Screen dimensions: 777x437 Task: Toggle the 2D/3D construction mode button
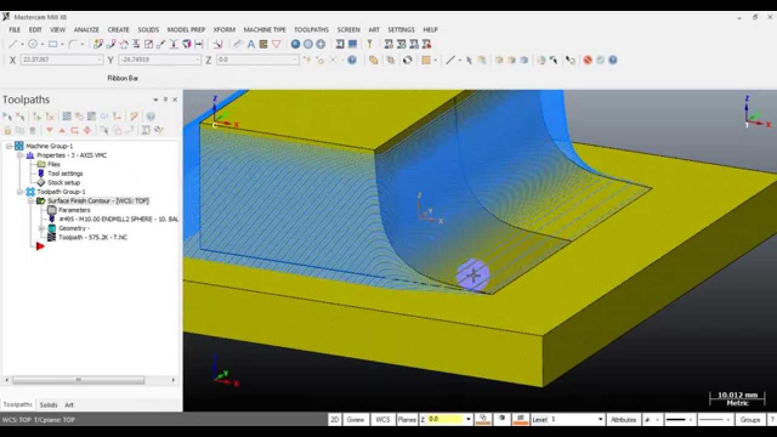[x=334, y=419]
